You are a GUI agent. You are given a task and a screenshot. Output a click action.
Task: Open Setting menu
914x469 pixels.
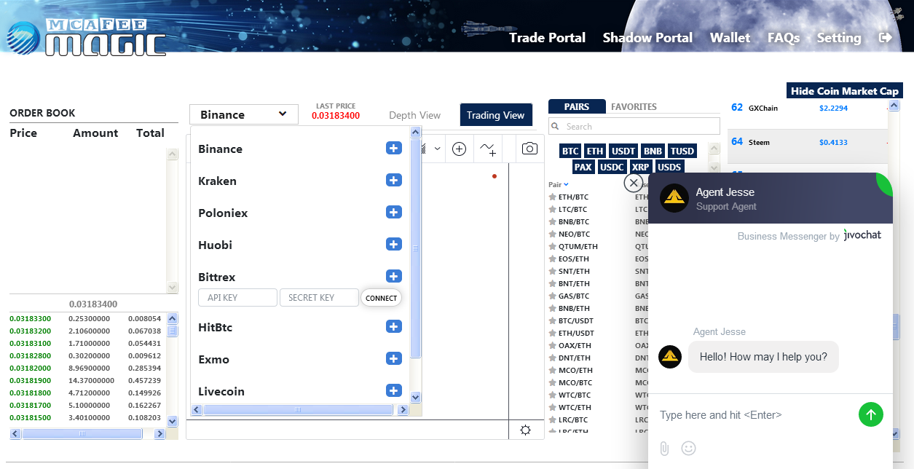pyautogui.click(x=839, y=38)
